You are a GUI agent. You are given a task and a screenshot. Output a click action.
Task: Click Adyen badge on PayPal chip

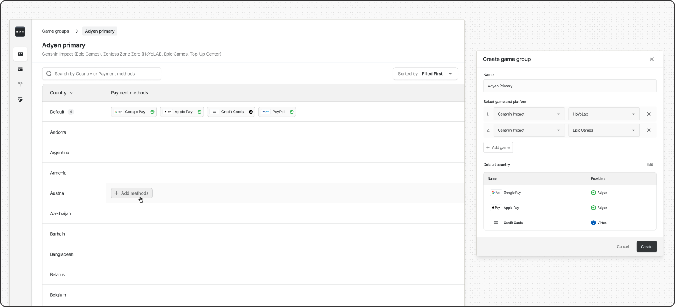[x=291, y=112]
